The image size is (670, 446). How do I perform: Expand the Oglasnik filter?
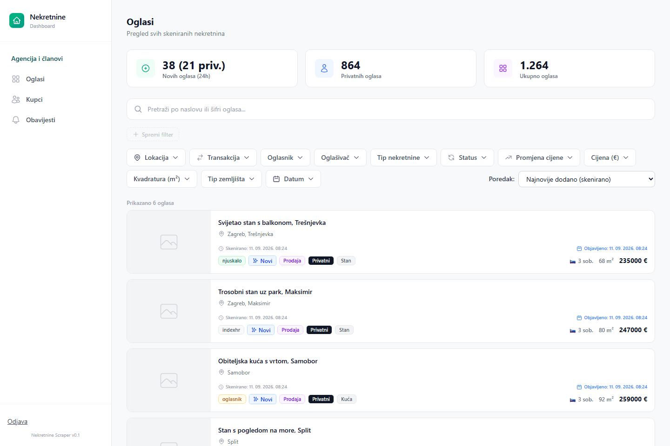pos(285,157)
